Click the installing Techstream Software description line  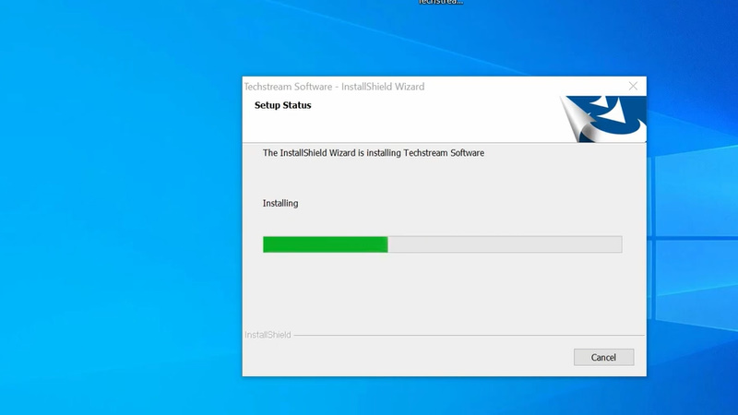373,153
